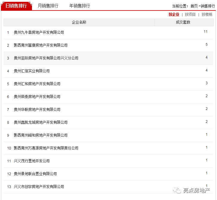Select 贵州圣际房地产开发有限公司兴义分公司 row

[109, 58]
